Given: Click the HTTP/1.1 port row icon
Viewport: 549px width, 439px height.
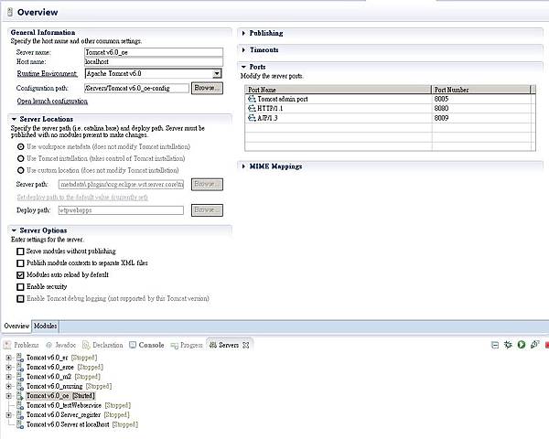Looking at the screenshot, I should (252, 109).
